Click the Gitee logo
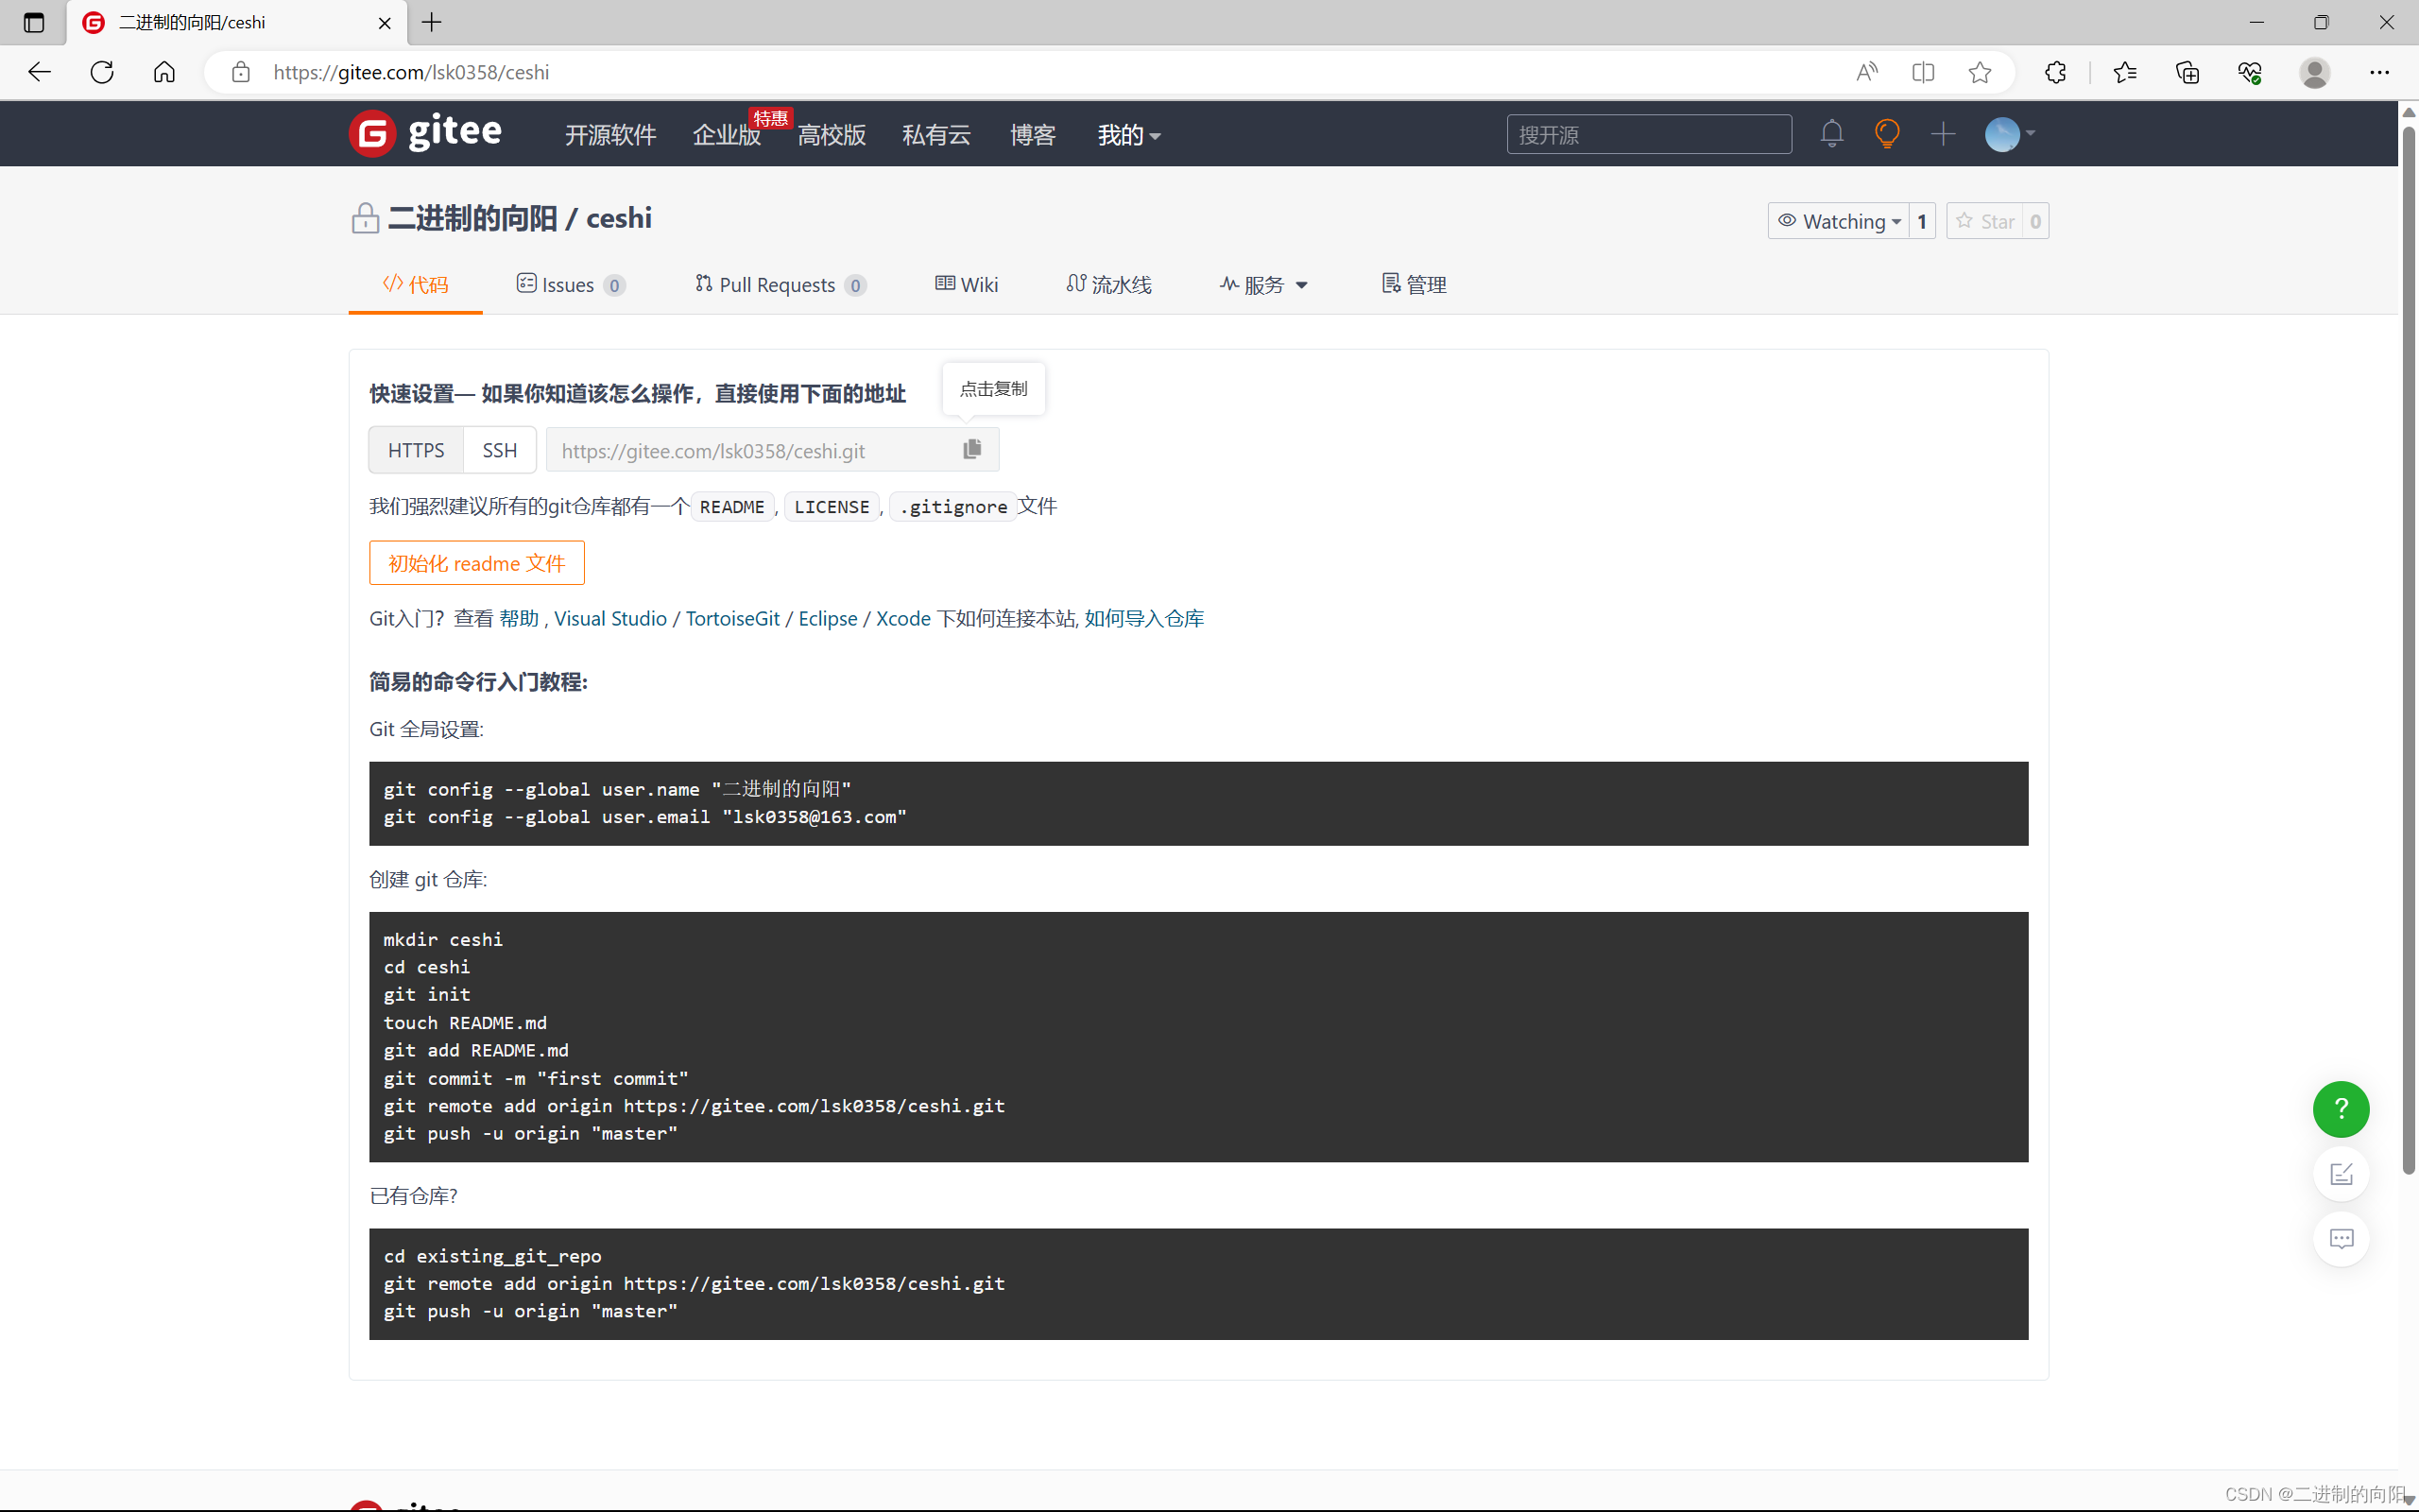The image size is (2419, 1512). coord(426,133)
